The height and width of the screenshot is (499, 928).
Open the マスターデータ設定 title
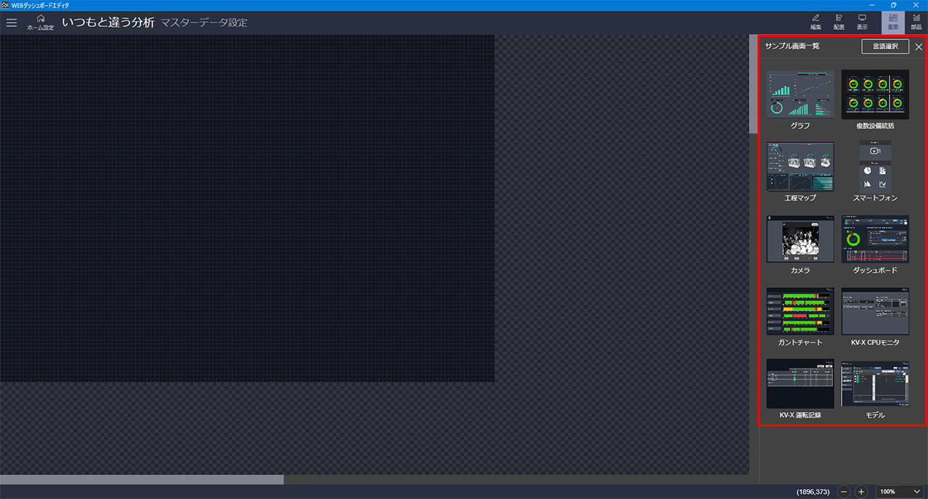(x=204, y=22)
